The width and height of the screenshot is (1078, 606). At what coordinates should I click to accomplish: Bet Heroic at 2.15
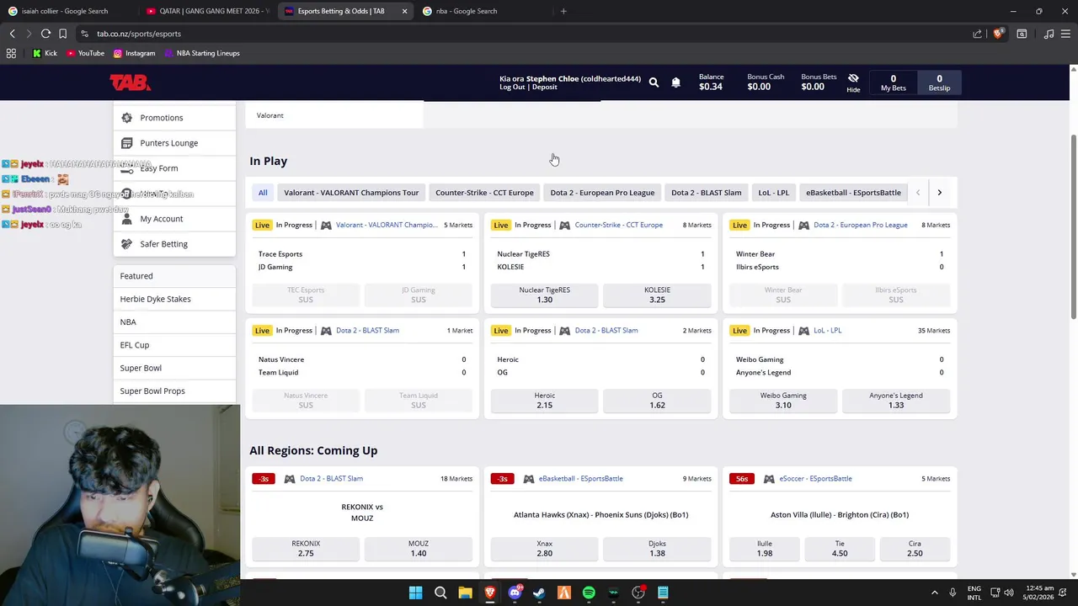coord(544,400)
